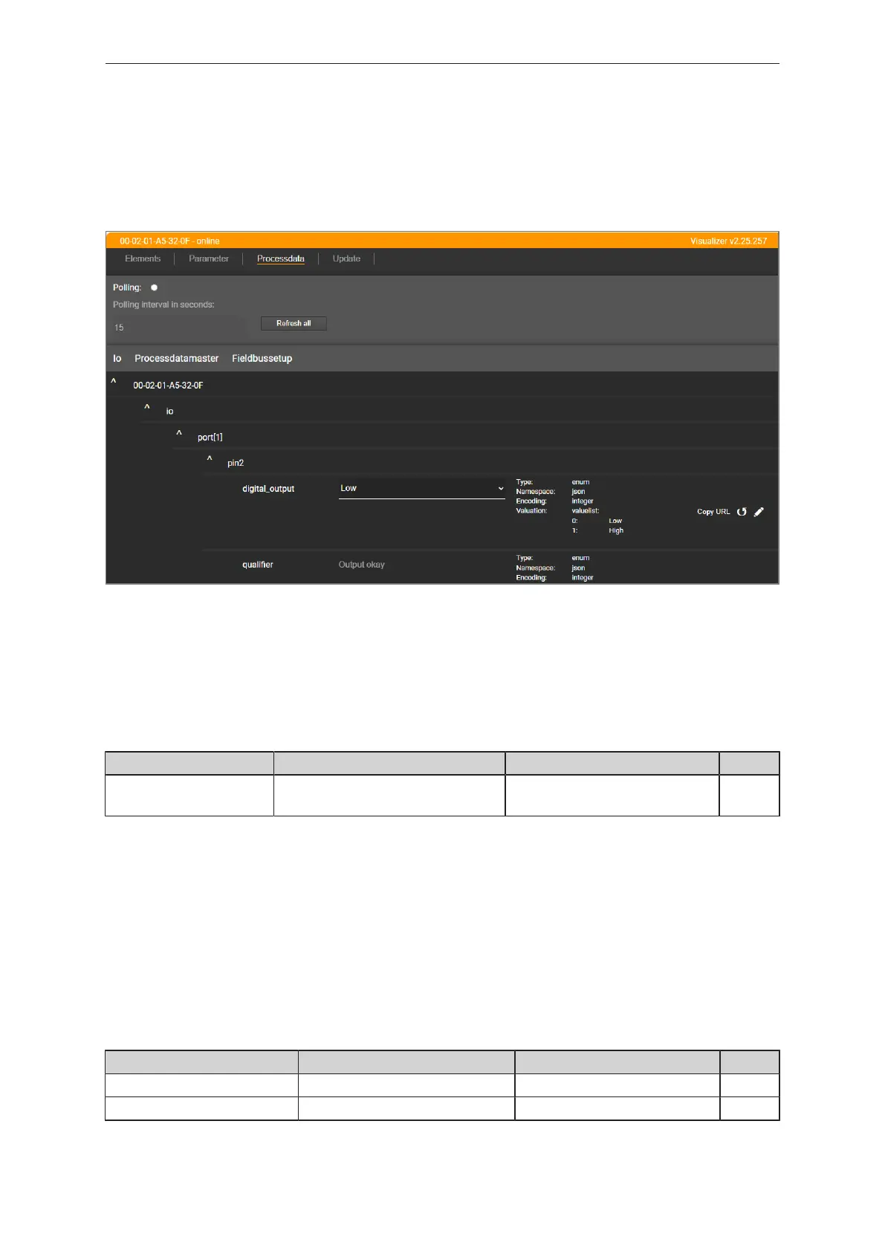This screenshot has width=885, height=1251.
Task: Click the pencil edit icon for digital_output
Action: point(759,512)
